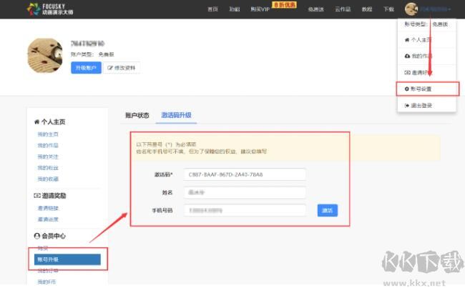
Task: Click the 会员中心 sidebar section heading
Action: coord(54,236)
